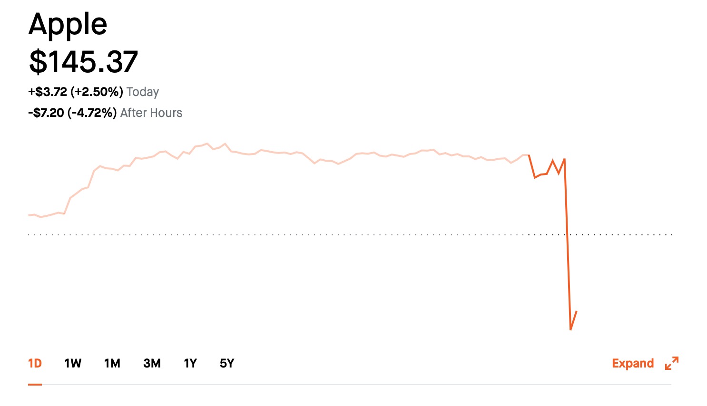The width and height of the screenshot is (707, 406).
Task: Switch chart to the 1Y view
Action: [x=190, y=364]
